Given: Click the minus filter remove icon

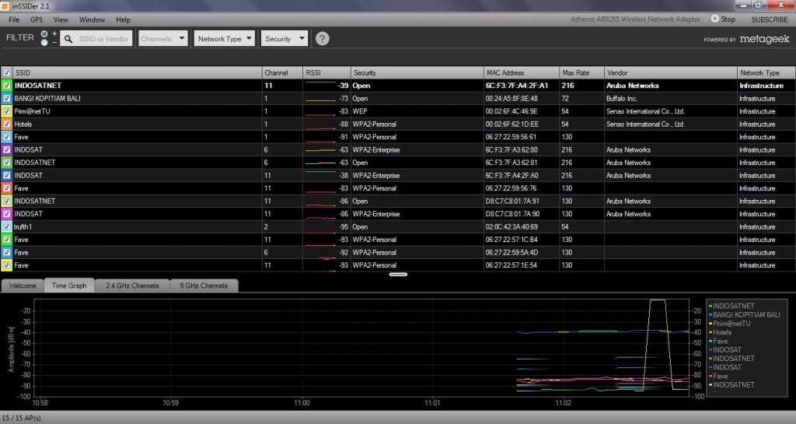Looking at the screenshot, I should (x=54, y=43).
